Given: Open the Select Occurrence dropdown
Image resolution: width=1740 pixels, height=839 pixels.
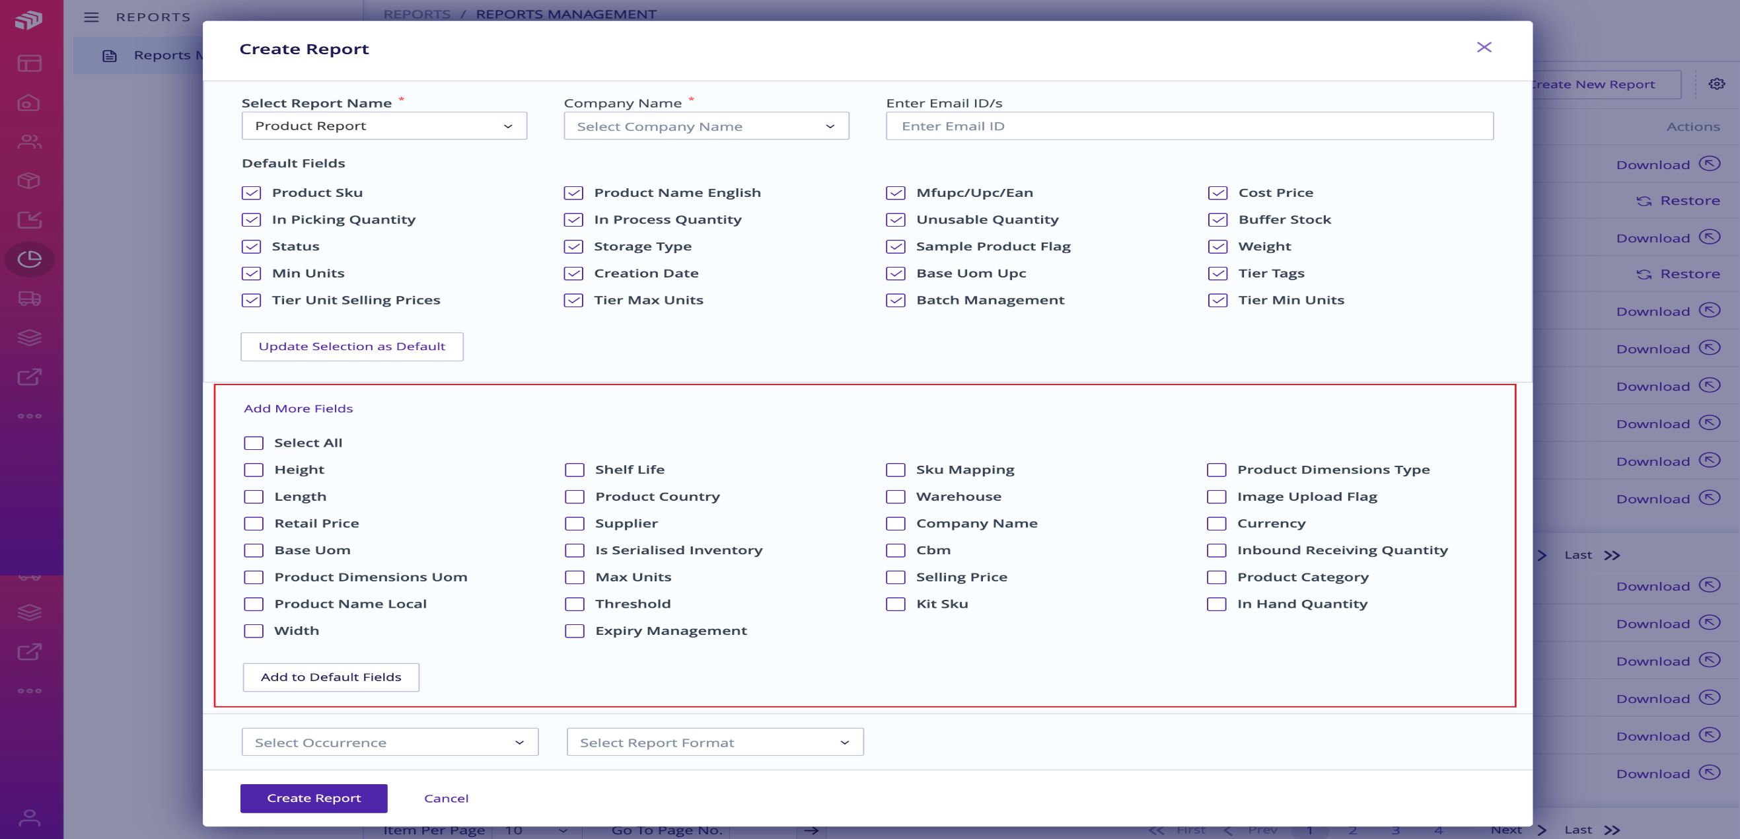Looking at the screenshot, I should click(x=390, y=743).
